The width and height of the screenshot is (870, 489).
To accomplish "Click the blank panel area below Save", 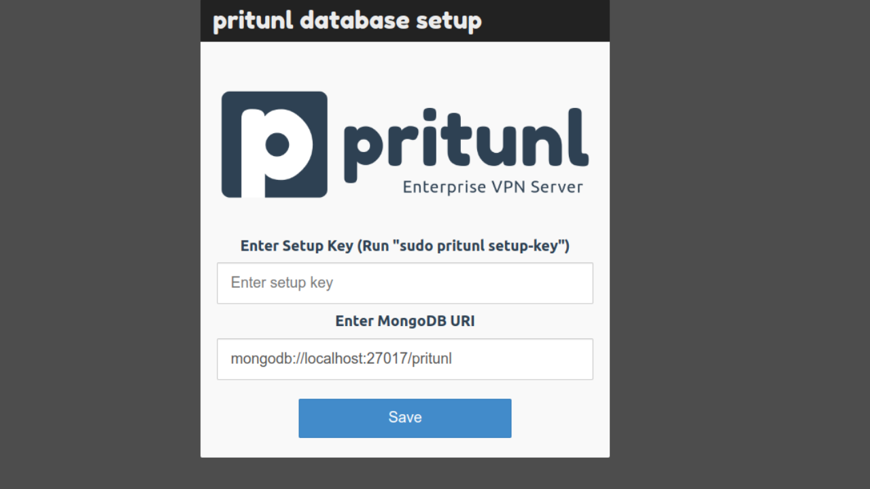I will tap(405, 448).
